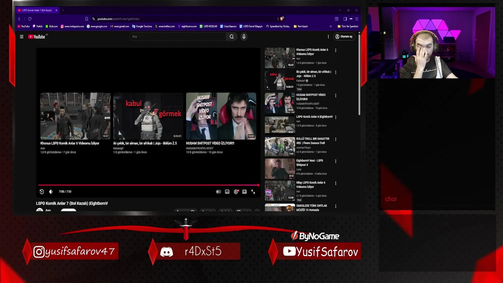Viewport: 503px width, 283px height.
Task: Open the Speedtest by Ookla bookmark
Action: (x=278, y=26)
